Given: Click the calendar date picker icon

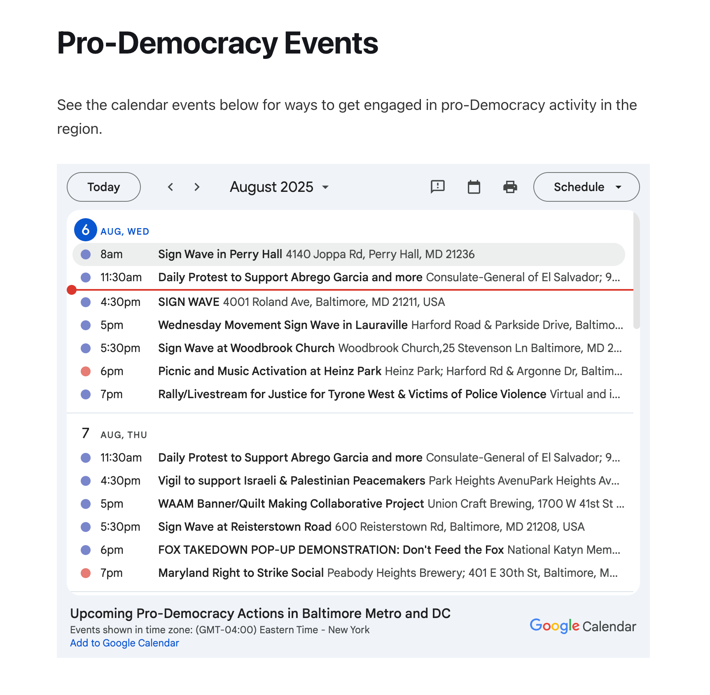Looking at the screenshot, I should (x=474, y=187).
